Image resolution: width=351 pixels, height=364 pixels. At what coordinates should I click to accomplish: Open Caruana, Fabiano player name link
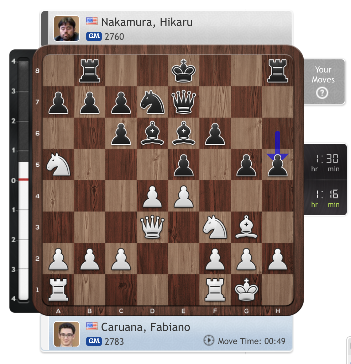click(146, 327)
